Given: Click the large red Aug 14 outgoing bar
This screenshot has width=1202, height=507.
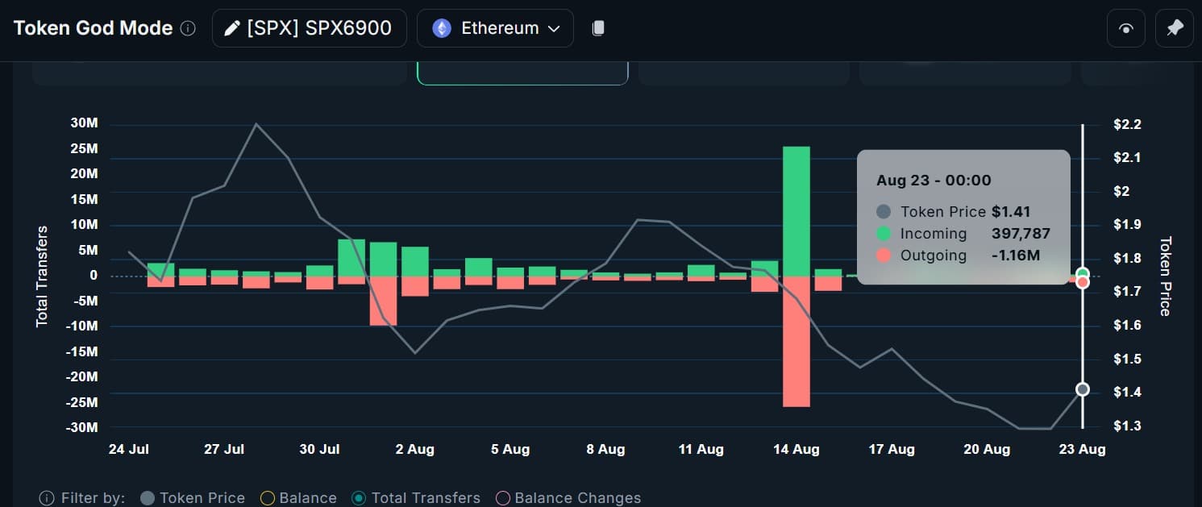Looking at the screenshot, I should tap(796, 341).
